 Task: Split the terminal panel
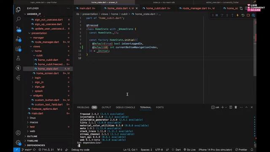point(231,107)
